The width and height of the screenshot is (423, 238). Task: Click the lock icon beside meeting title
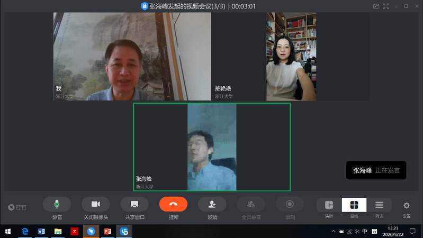pyautogui.click(x=144, y=6)
